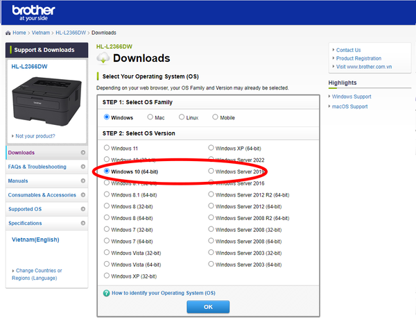Click How to identify your Operating System link
Screen dimensions: 416x318
pyautogui.click(x=164, y=293)
